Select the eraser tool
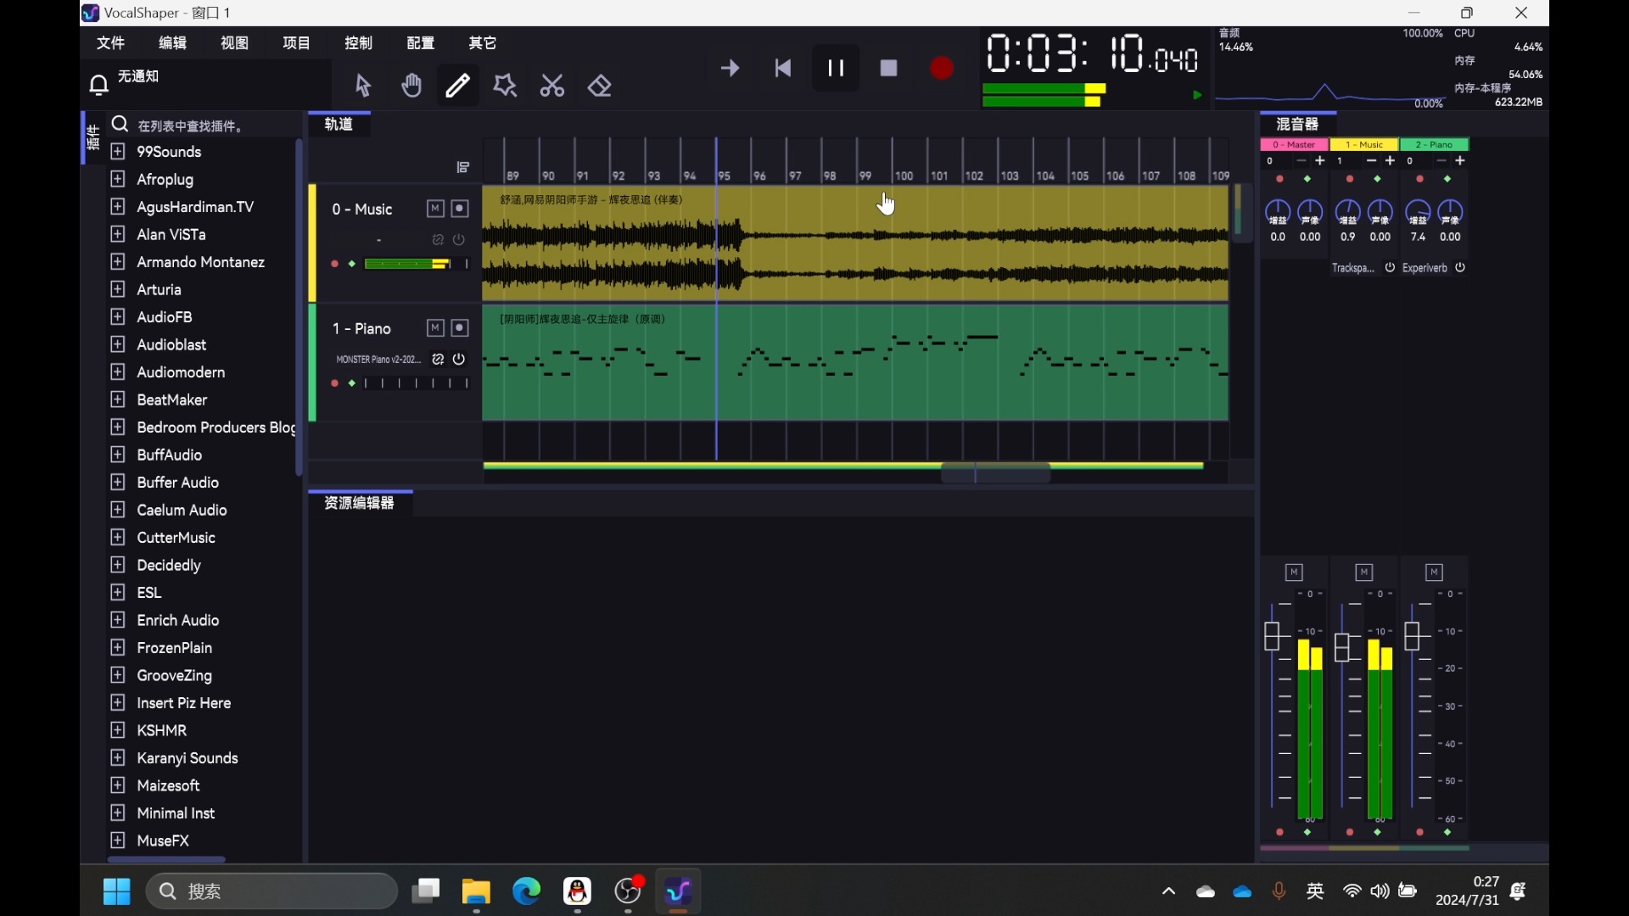 (x=601, y=86)
